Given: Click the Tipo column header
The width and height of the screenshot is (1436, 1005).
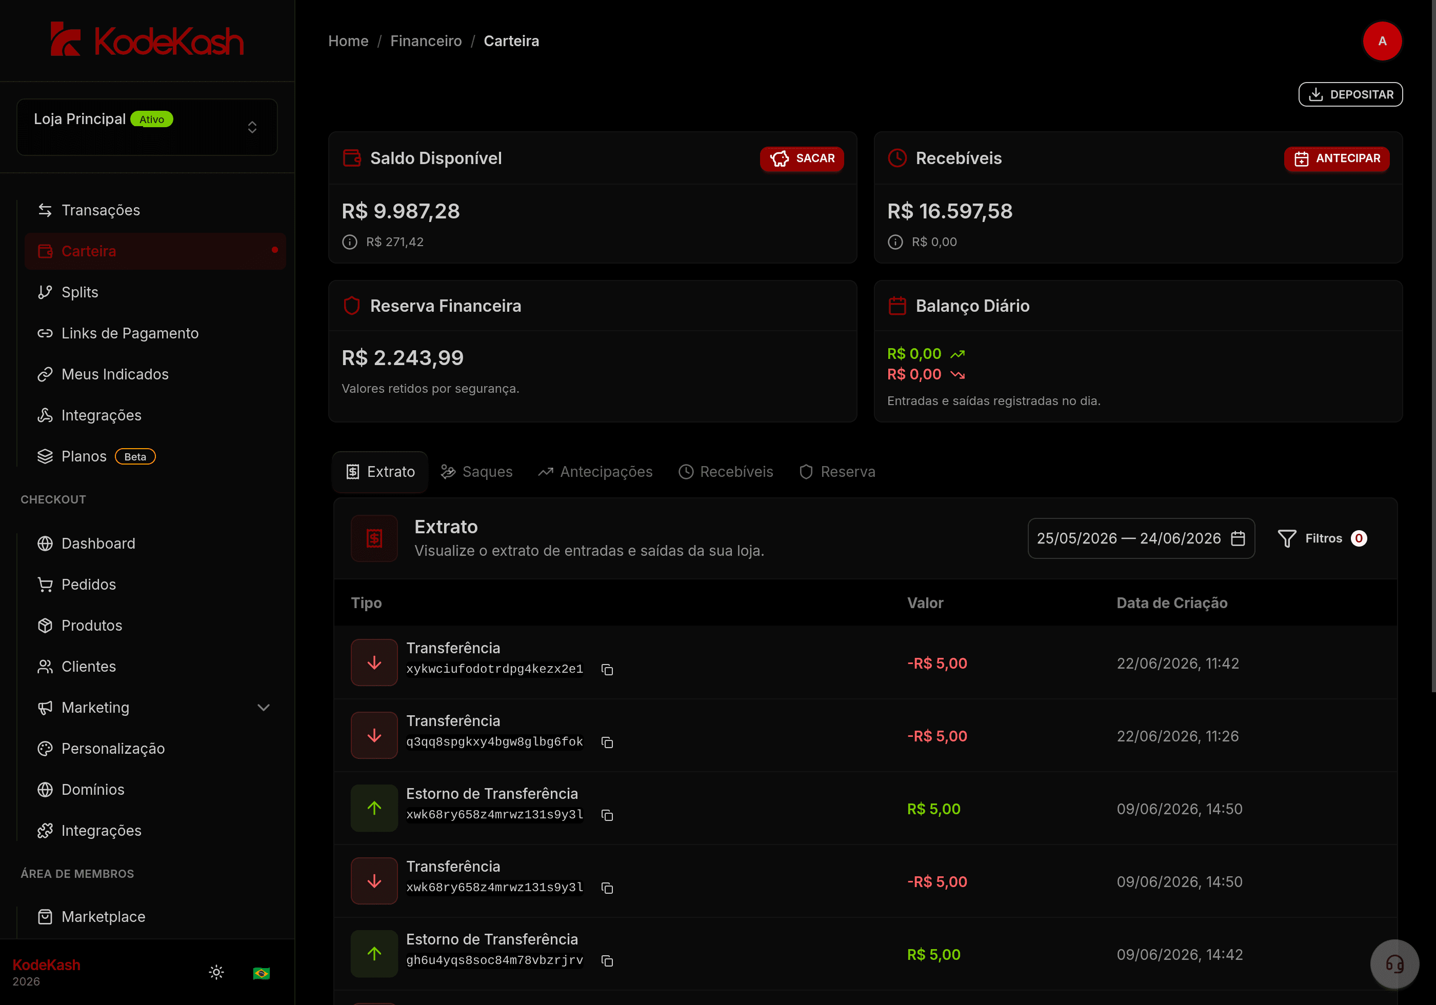Looking at the screenshot, I should pos(367,603).
